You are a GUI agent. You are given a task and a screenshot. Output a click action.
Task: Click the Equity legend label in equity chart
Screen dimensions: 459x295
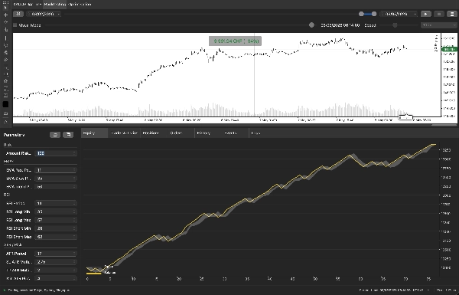click(x=109, y=267)
